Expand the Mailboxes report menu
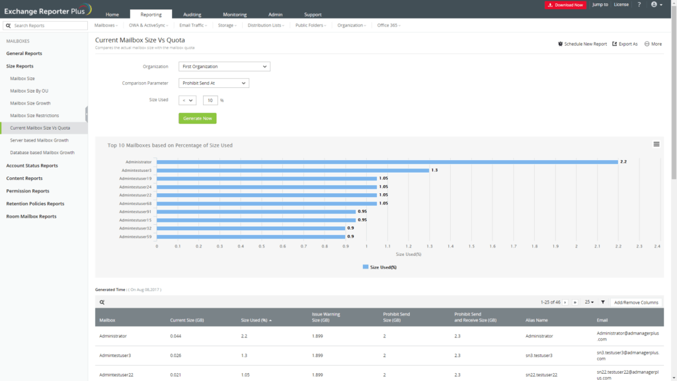Image resolution: width=677 pixels, height=381 pixels. point(106,26)
